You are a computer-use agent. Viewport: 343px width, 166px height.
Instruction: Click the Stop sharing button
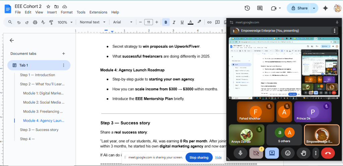[x=199, y=157]
